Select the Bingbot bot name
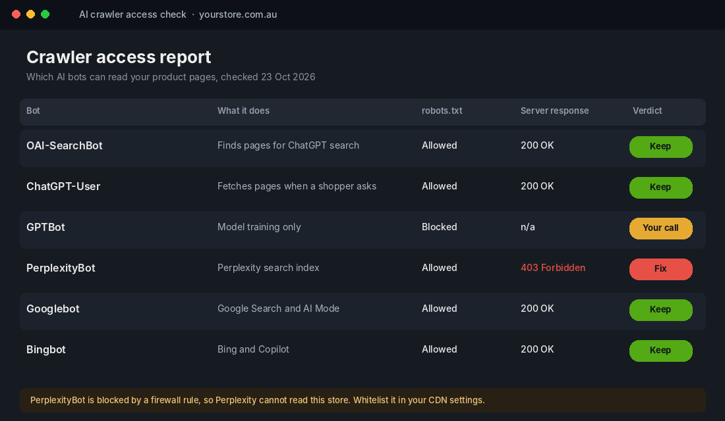 click(45, 349)
